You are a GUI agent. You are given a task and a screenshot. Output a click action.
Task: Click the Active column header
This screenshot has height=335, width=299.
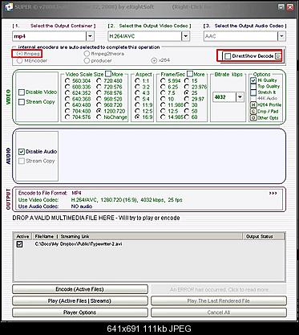pos(22,236)
